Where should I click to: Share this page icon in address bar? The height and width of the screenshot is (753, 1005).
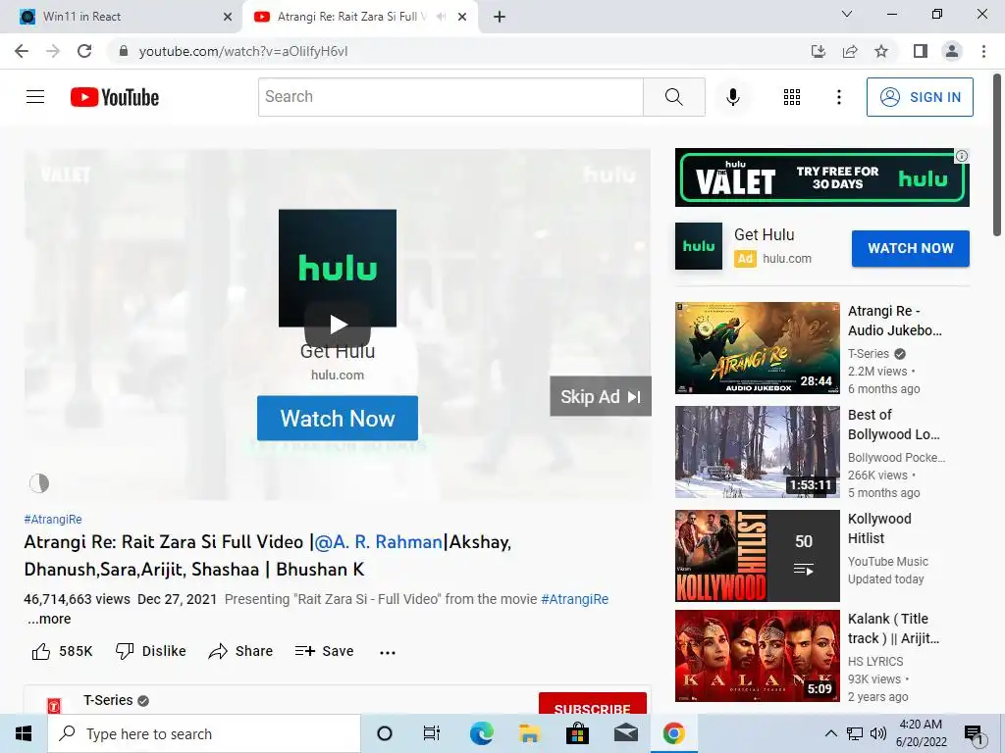tap(850, 51)
